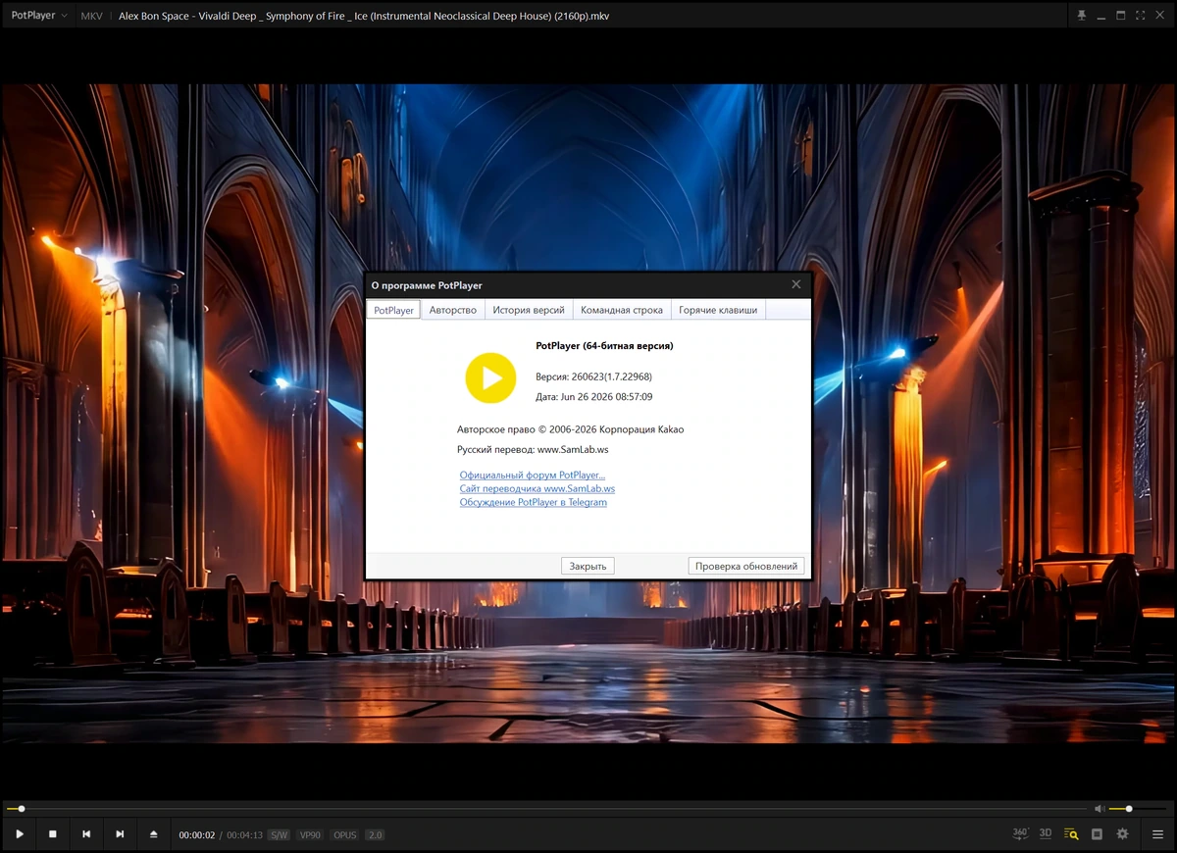Click the 2.0 audio channels badge
The width and height of the screenshot is (1177, 853).
click(x=375, y=835)
